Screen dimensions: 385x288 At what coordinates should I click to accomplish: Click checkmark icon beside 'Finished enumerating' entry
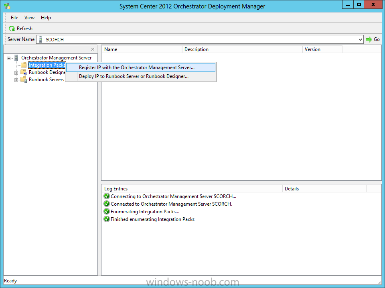[x=107, y=219]
